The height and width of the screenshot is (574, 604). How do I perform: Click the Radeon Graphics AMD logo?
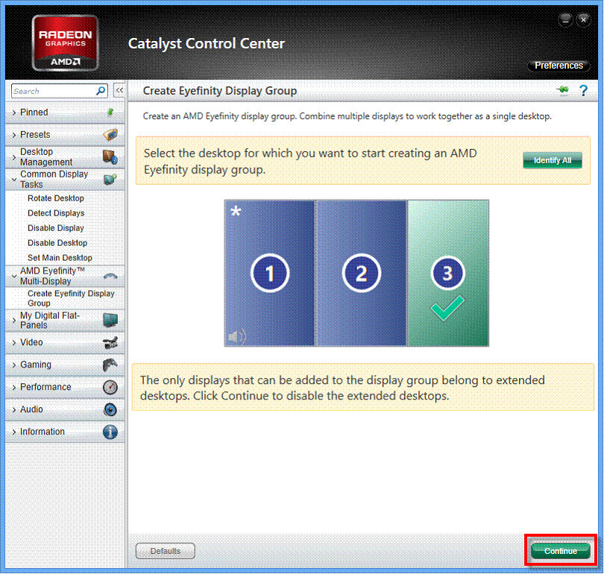pos(65,42)
